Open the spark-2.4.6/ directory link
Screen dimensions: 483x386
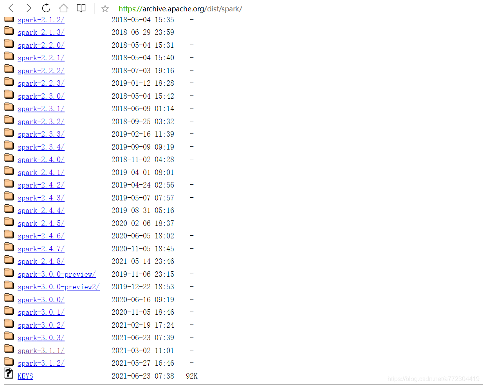[41, 236]
